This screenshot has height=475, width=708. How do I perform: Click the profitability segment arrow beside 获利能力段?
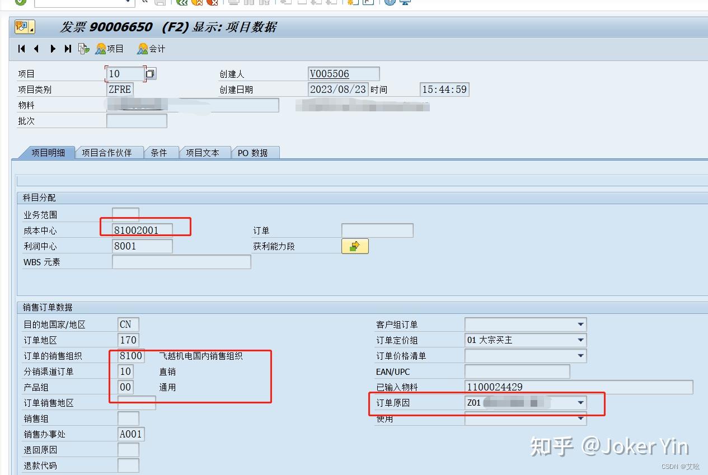(x=355, y=246)
